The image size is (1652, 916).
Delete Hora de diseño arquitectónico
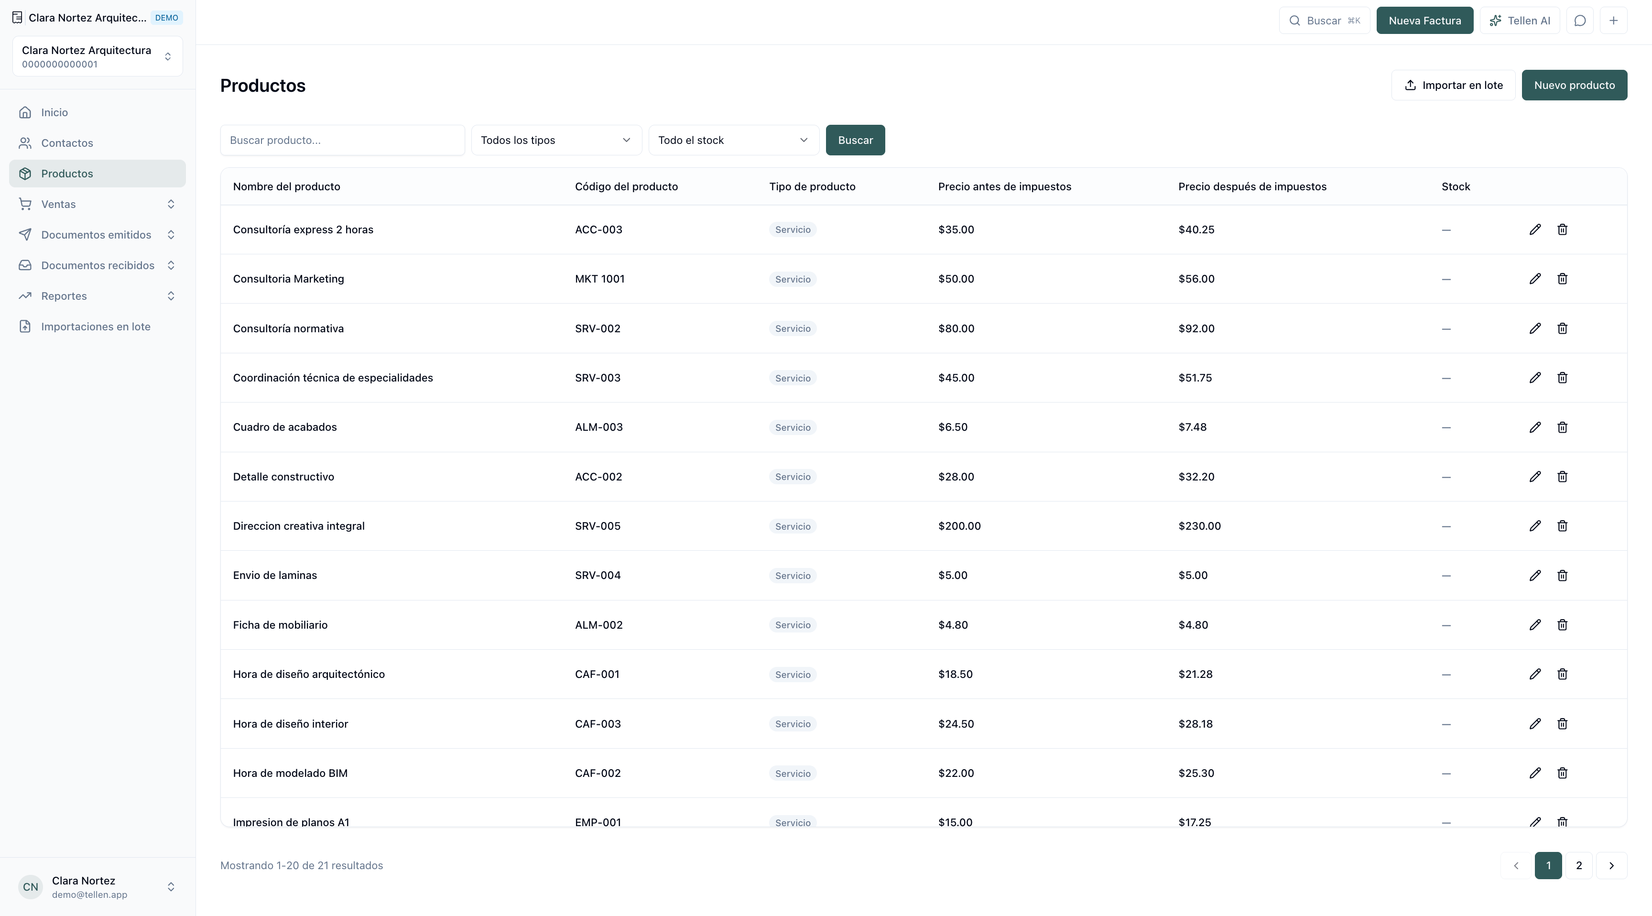(1562, 674)
